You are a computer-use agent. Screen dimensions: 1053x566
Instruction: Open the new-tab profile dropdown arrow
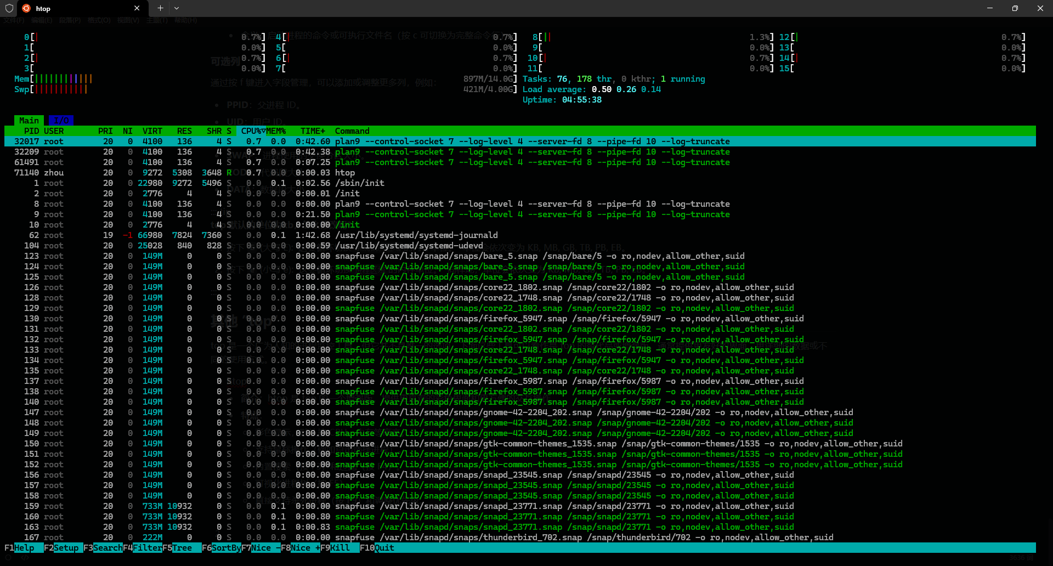(177, 8)
